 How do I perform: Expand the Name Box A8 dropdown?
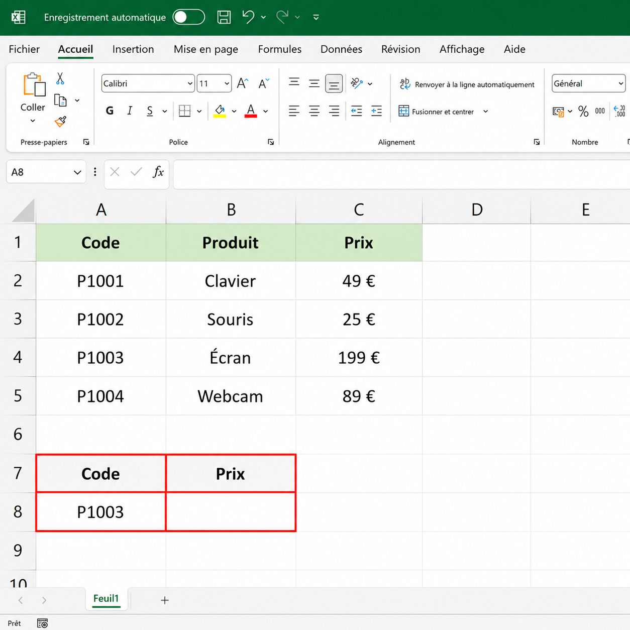(77, 172)
